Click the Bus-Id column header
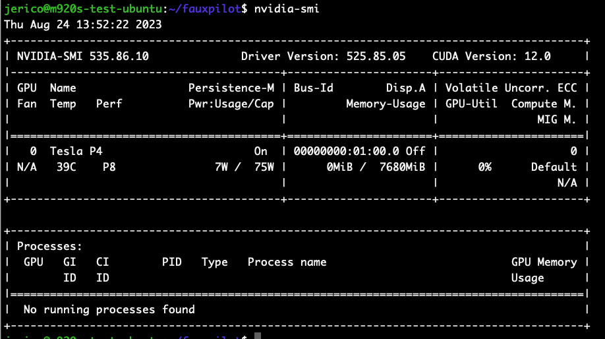 [x=313, y=88]
